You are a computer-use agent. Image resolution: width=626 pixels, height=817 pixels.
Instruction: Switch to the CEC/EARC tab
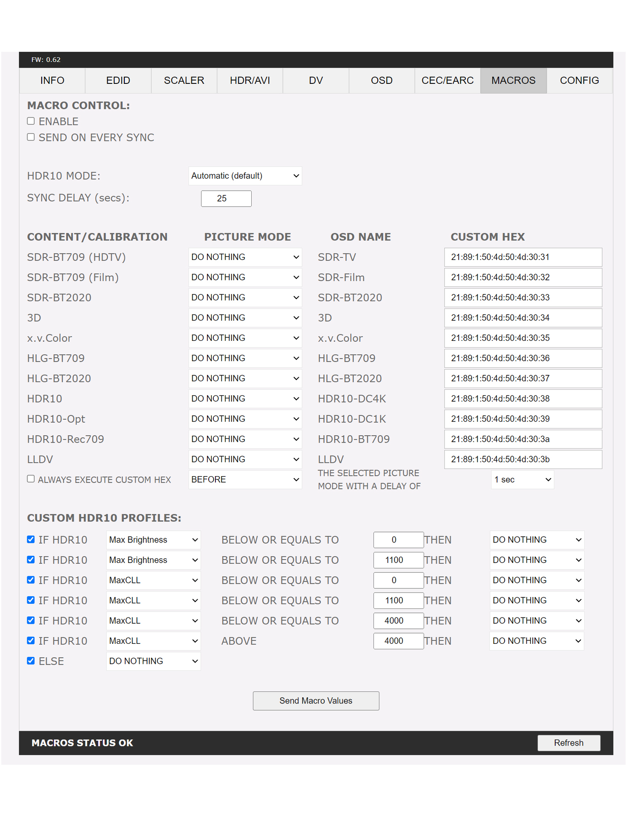pos(447,80)
